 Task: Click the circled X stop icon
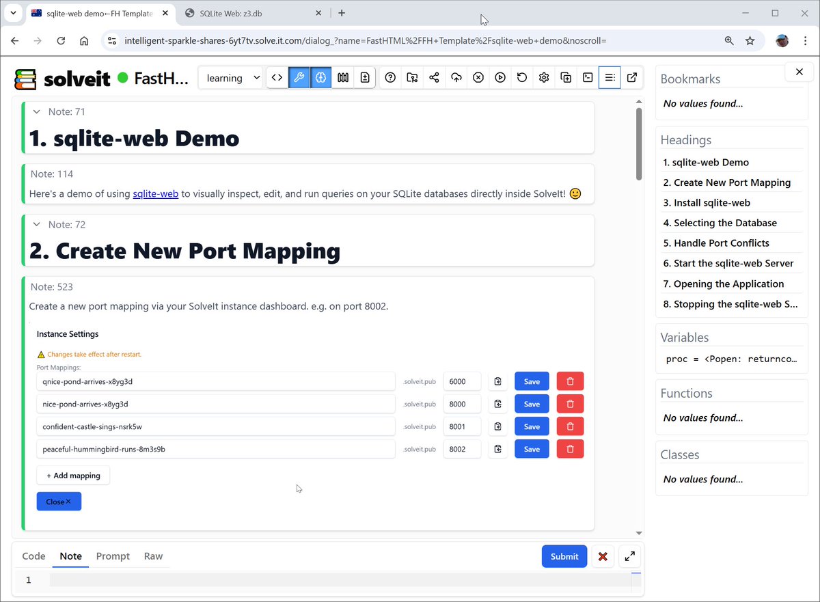[x=478, y=78]
